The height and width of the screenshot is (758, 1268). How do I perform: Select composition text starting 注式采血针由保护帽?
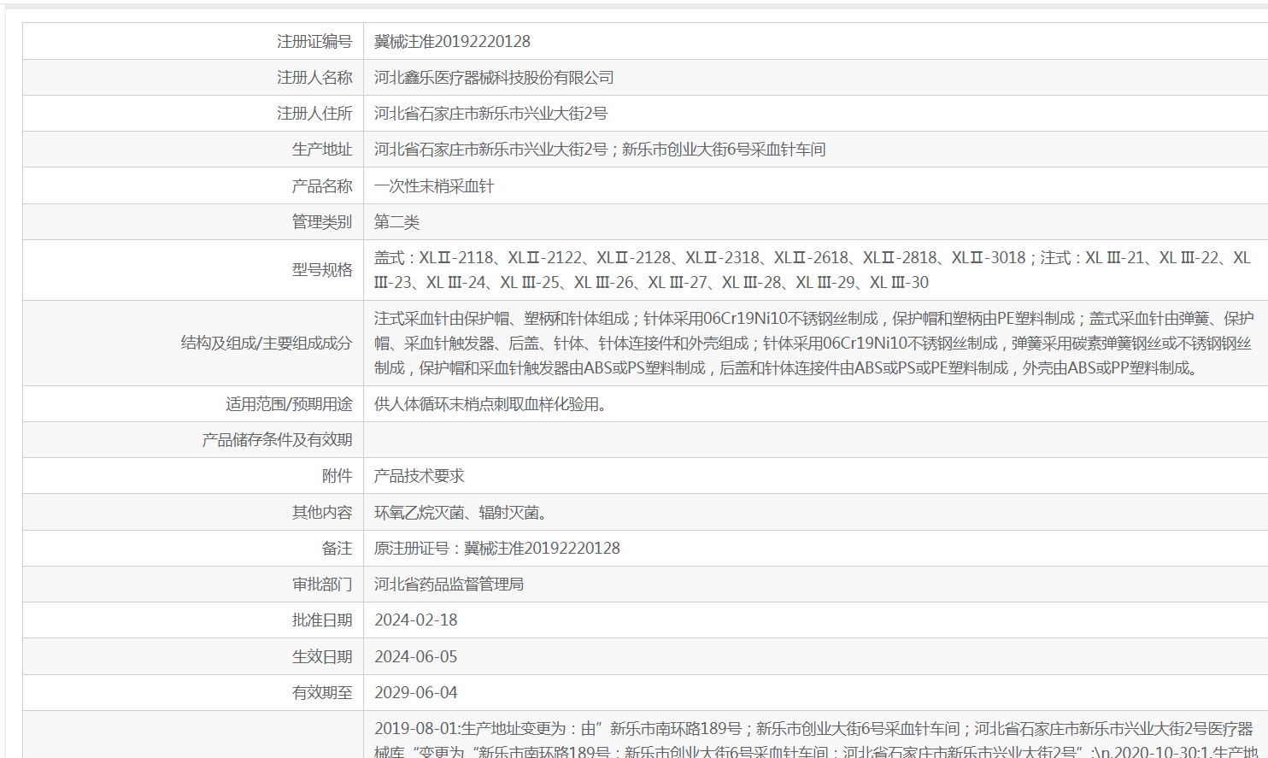[813, 343]
